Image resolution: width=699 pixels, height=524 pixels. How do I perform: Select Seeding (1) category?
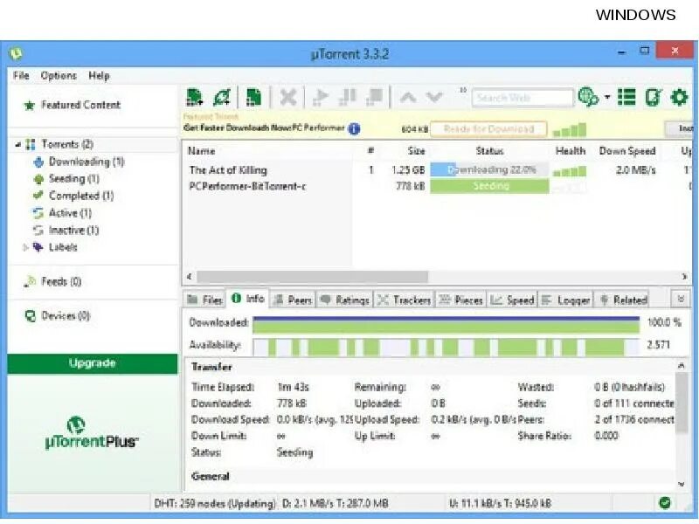(x=73, y=179)
